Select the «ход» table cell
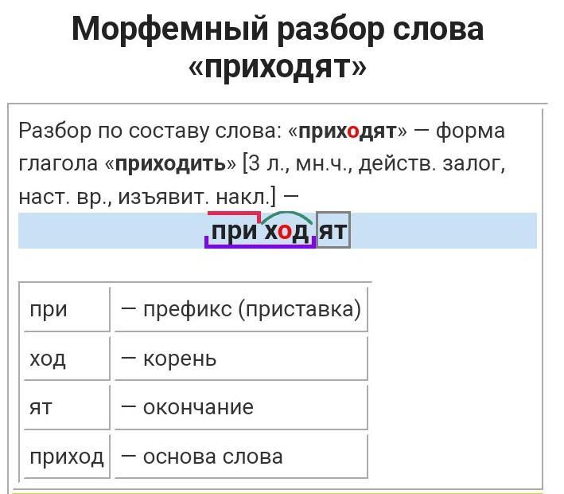 point(66,359)
